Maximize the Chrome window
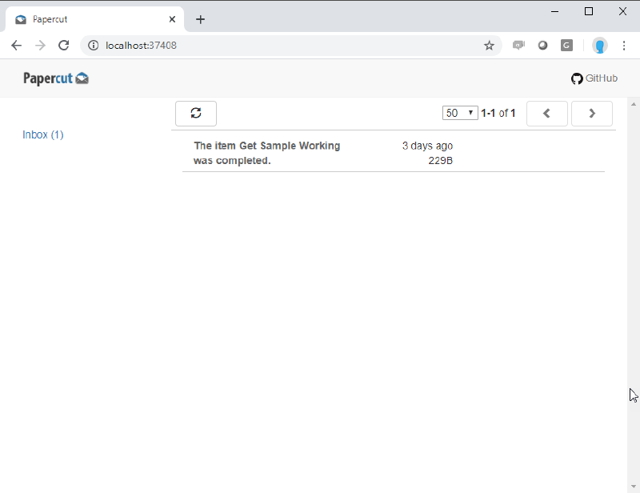Screen dimensions: 640x493 589,11
